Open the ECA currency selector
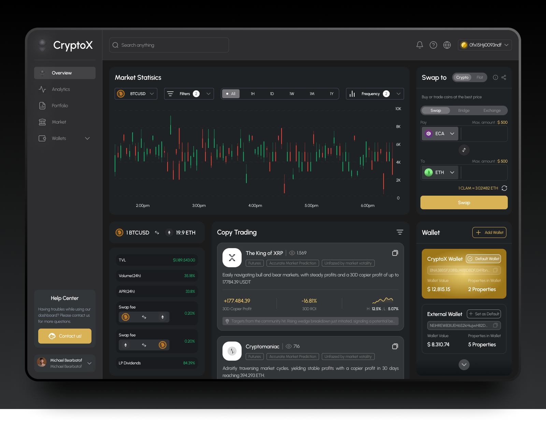This screenshot has height=423, width=546. [440, 133]
